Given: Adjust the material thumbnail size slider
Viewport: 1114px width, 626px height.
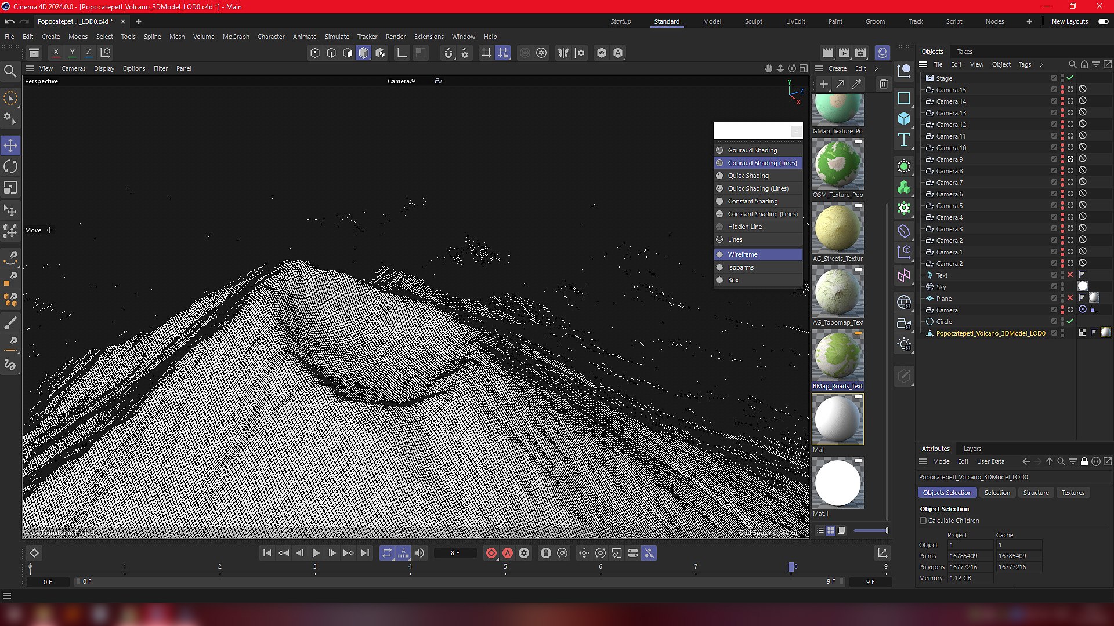Looking at the screenshot, I should [x=870, y=530].
